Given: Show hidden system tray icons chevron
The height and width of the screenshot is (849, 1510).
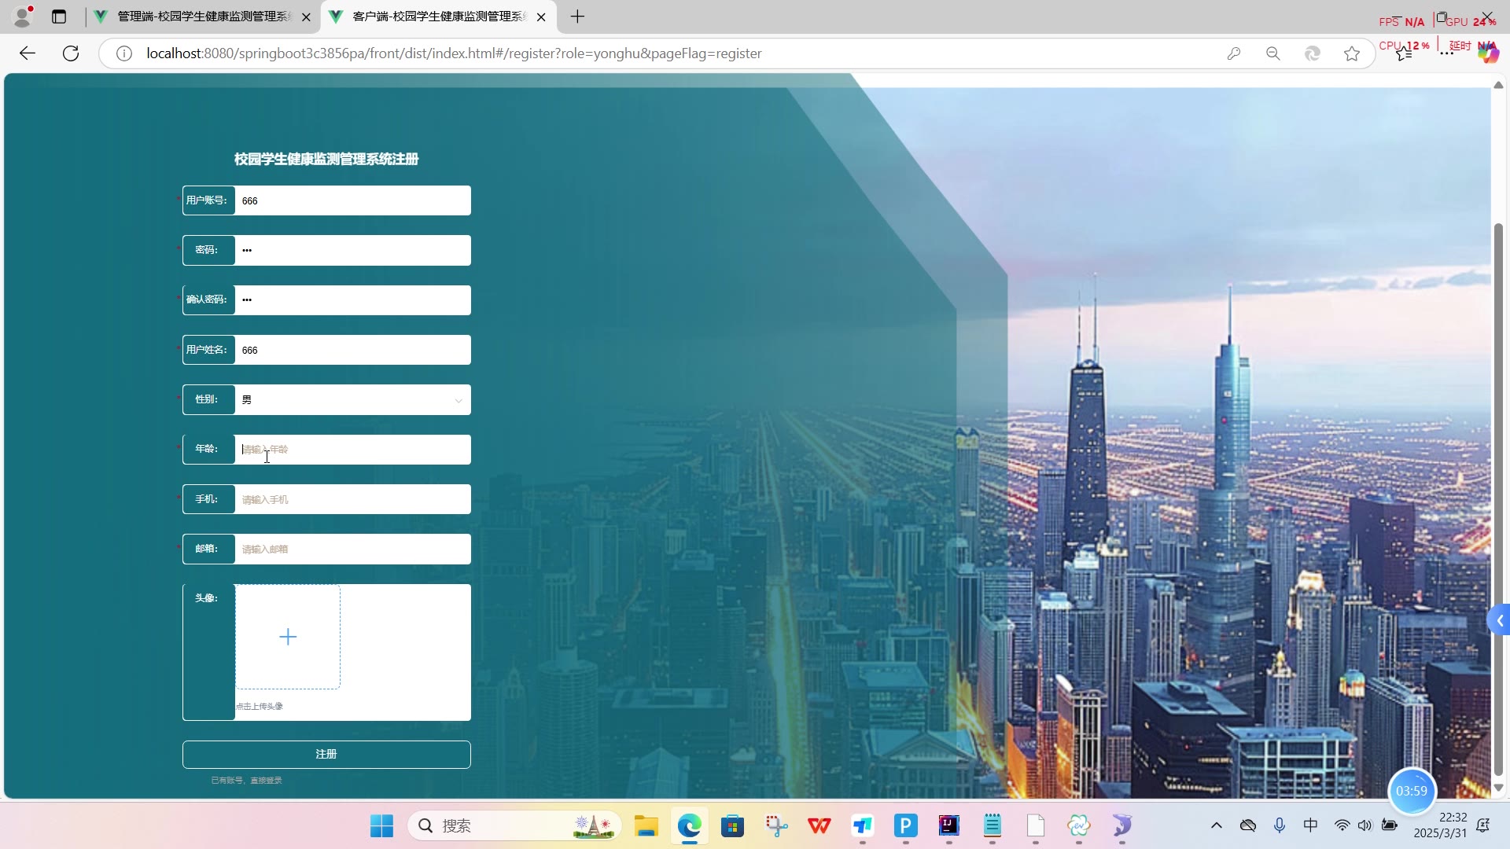Looking at the screenshot, I should (x=1216, y=825).
